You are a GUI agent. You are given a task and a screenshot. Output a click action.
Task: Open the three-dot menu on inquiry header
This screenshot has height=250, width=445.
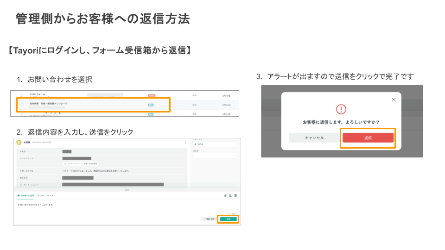click(x=185, y=142)
